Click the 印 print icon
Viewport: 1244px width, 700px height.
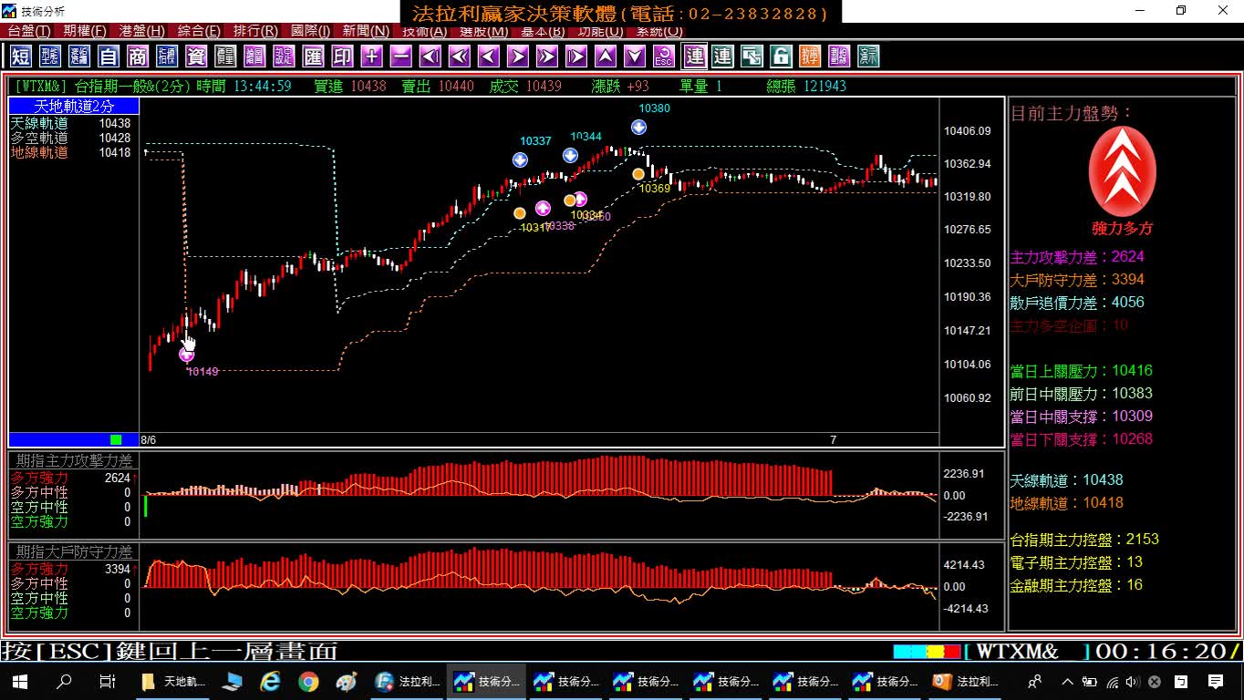pos(342,57)
